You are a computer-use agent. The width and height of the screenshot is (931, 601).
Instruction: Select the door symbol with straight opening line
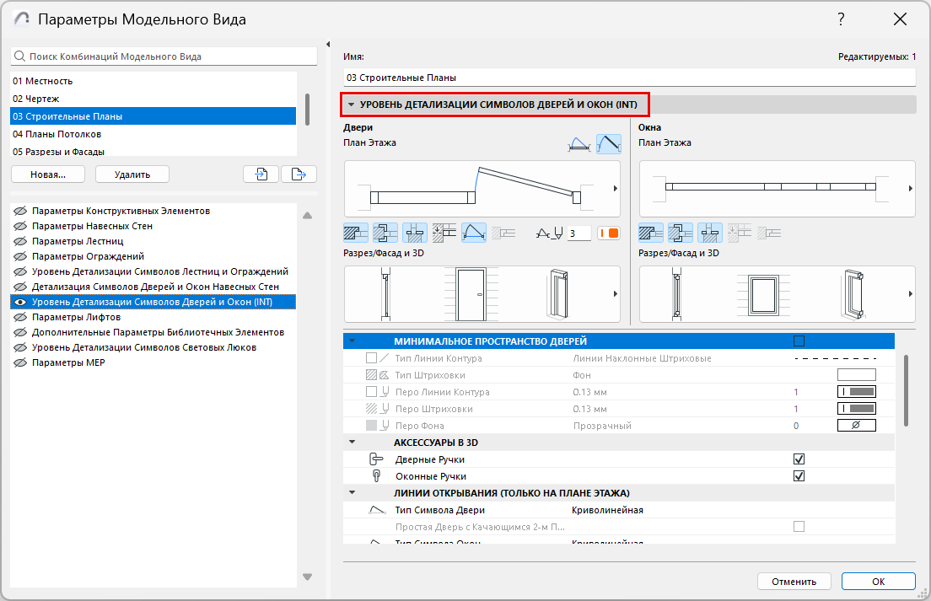pos(608,144)
